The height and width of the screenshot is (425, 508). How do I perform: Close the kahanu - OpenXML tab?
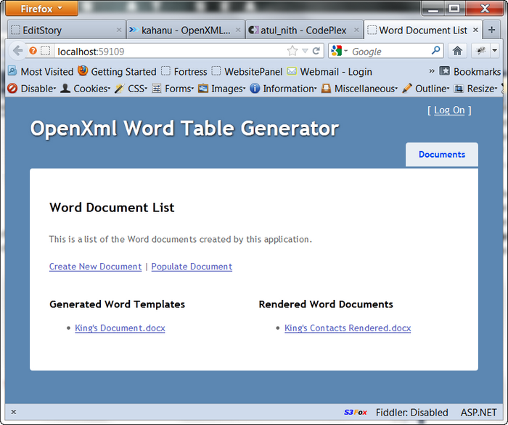pos(238,31)
